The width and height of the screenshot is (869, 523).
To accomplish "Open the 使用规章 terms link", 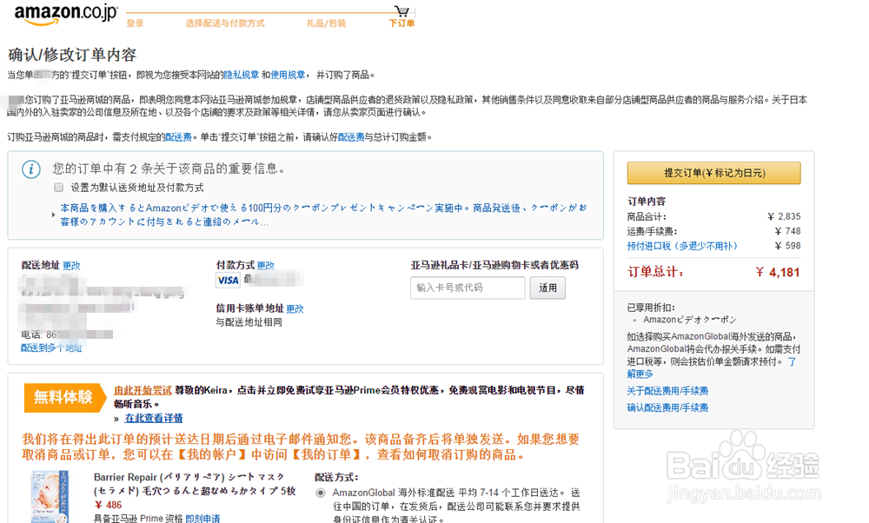I will pos(288,75).
